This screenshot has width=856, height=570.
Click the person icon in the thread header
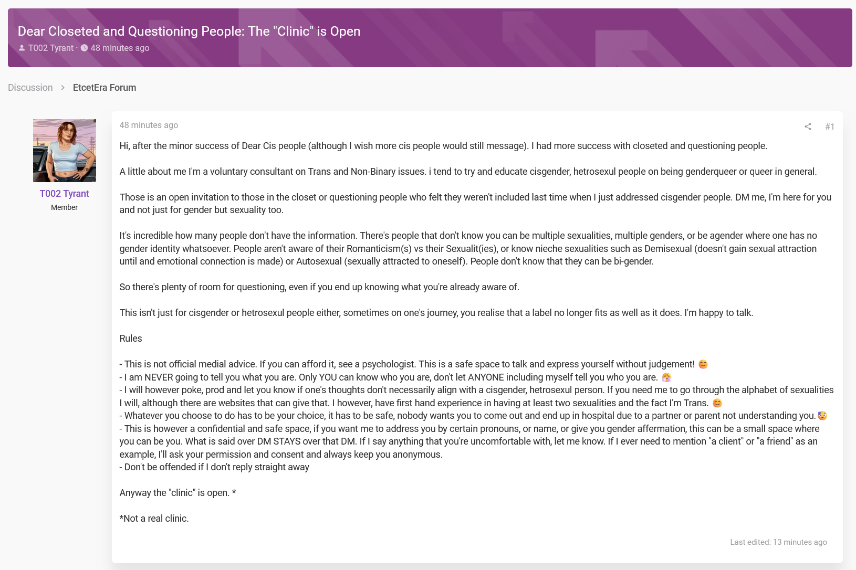coord(22,48)
